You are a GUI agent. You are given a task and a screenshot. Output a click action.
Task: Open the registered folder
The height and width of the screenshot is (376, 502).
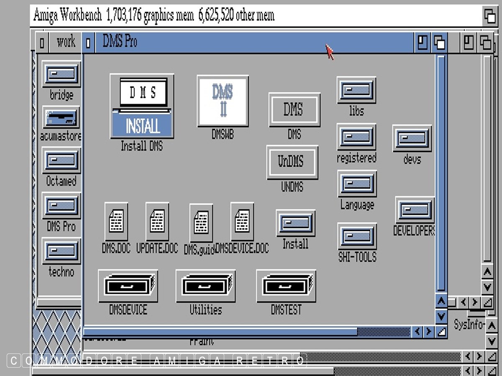[356, 137]
